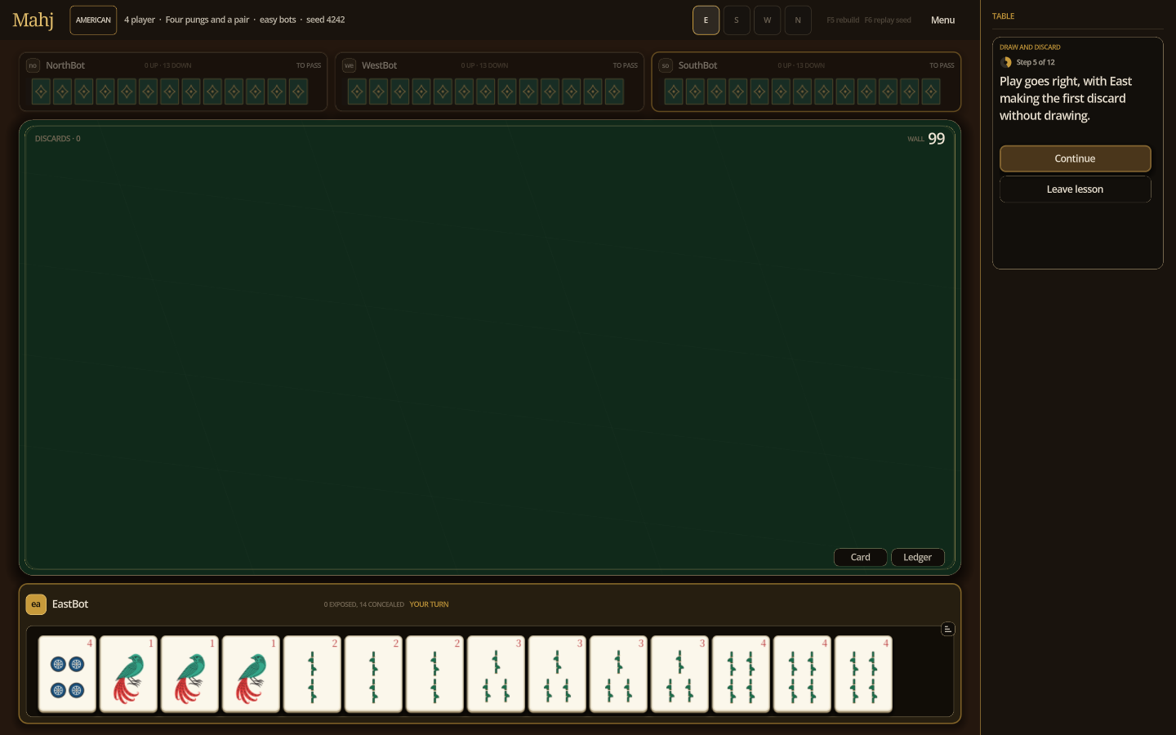Screen dimensions: 1176x735
Task: Choose the last 4 bamboo tile in the hand
Action: pyautogui.click(x=864, y=675)
